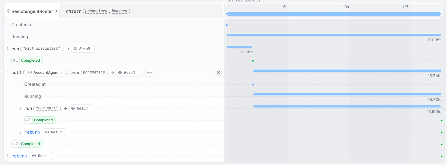
Task: Click the blue return keyword in step 3
Action: 19,156
